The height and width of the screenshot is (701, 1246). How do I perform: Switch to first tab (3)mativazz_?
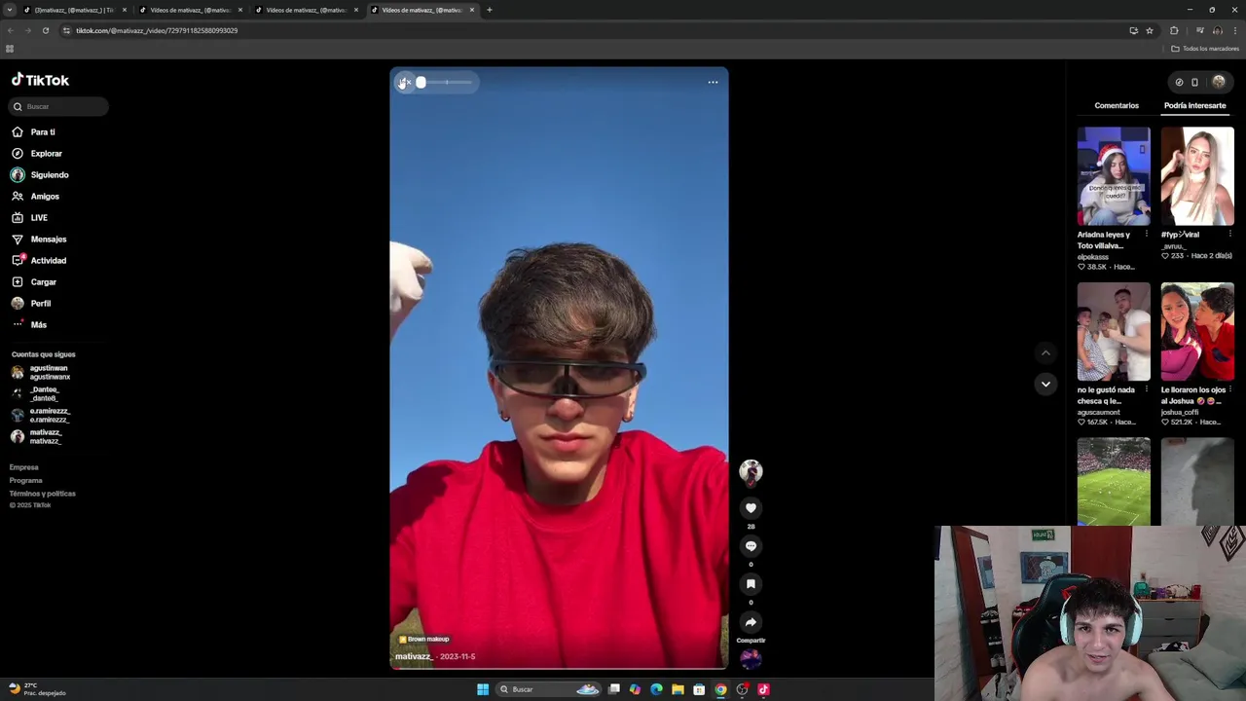[x=75, y=10]
